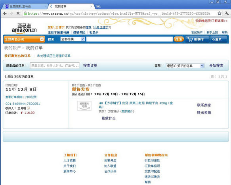Click the 合作伙伴 footer link
Image resolution: width=231 pixels, height=185 pixels.
tap(110, 171)
